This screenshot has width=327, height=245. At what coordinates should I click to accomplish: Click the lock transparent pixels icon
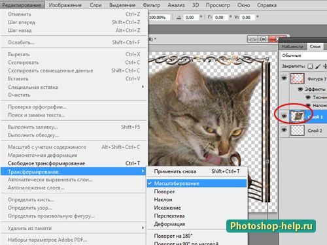point(310,66)
